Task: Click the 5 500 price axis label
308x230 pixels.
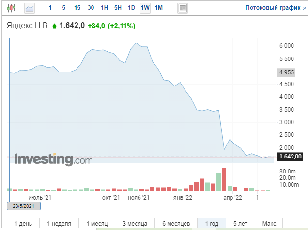Action: click(287, 59)
